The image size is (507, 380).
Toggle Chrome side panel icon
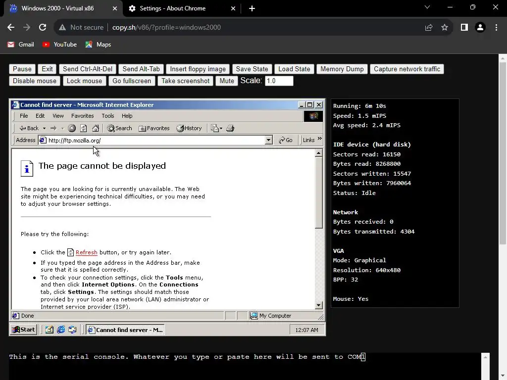coord(464,28)
